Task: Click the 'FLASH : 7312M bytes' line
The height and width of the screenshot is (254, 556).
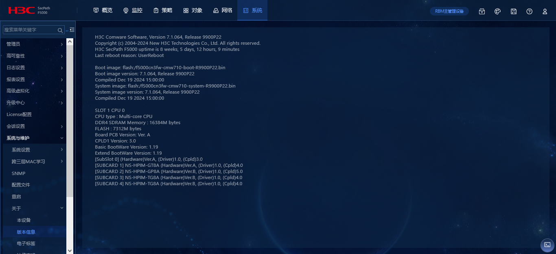Action: pos(118,129)
